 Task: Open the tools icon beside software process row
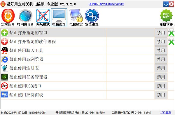pyautogui.click(x=171, y=42)
